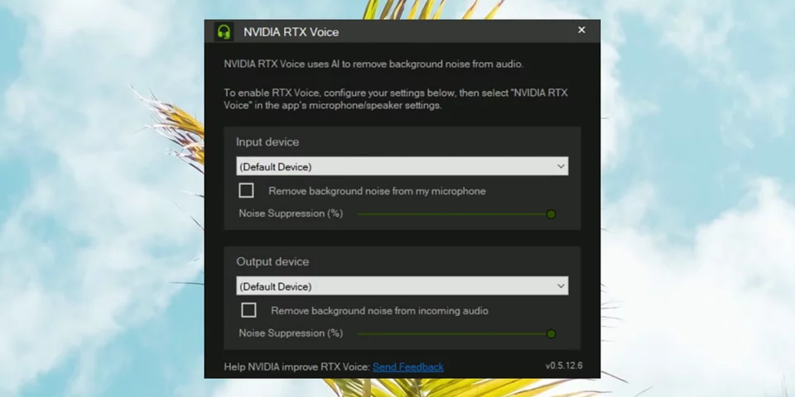
Task: Click the Input device section heading
Action: [267, 142]
